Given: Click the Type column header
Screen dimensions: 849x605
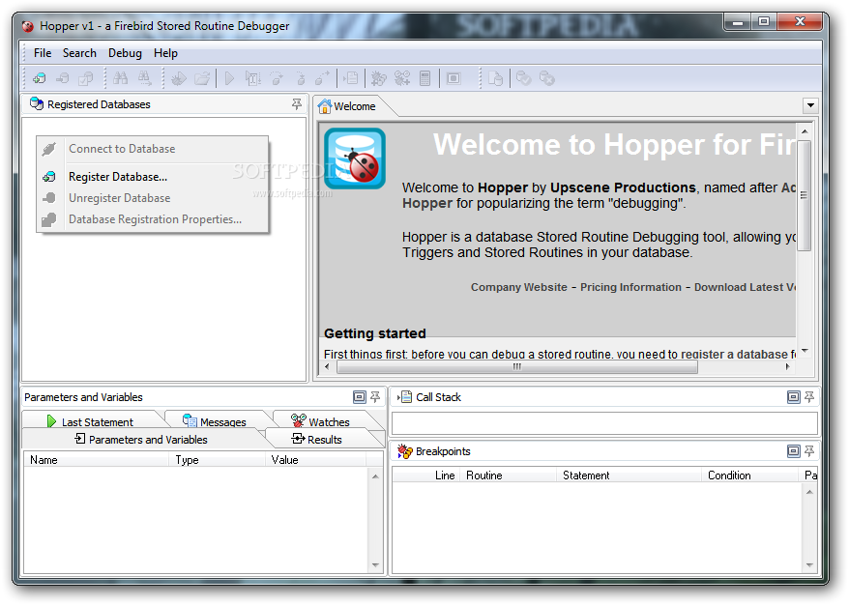Looking at the screenshot, I should (x=218, y=460).
